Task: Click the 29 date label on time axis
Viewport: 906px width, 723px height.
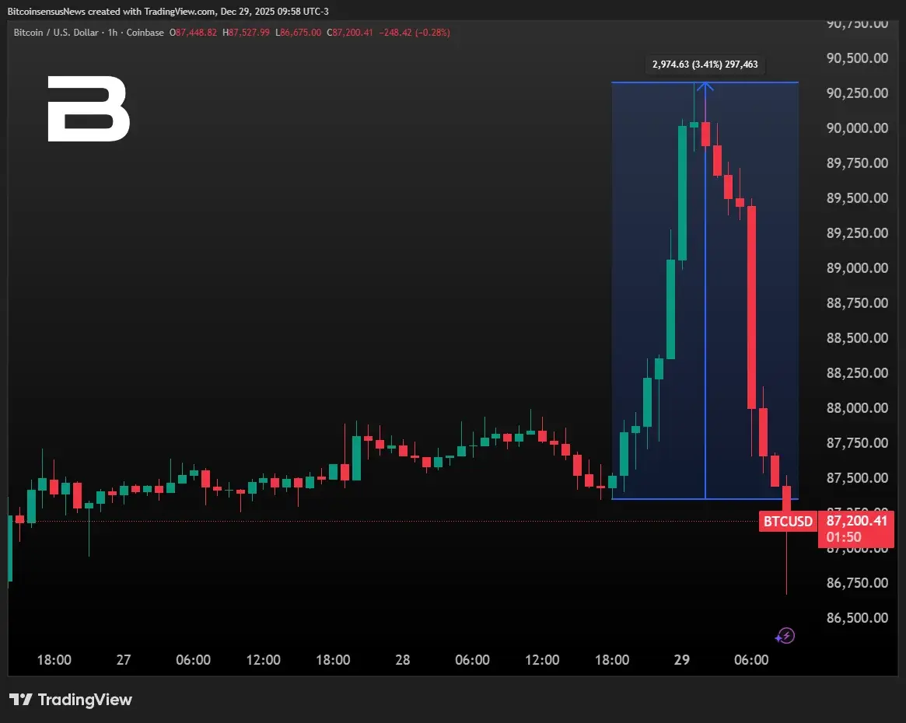Action: (x=681, y=660)
